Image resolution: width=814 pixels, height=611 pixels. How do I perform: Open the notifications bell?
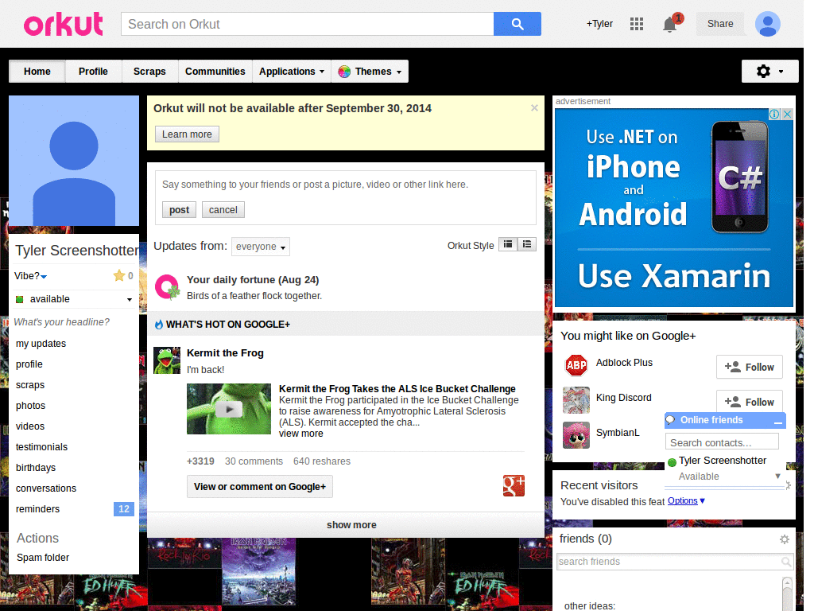tap(669, 25)
